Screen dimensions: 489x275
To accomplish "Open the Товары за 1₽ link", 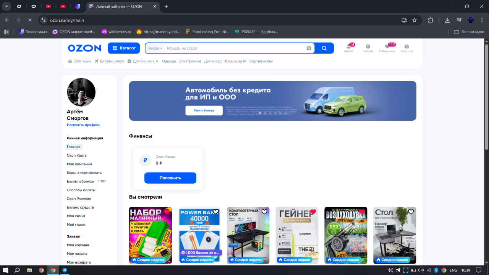I will pyautogui.click(x=235, y=61).
